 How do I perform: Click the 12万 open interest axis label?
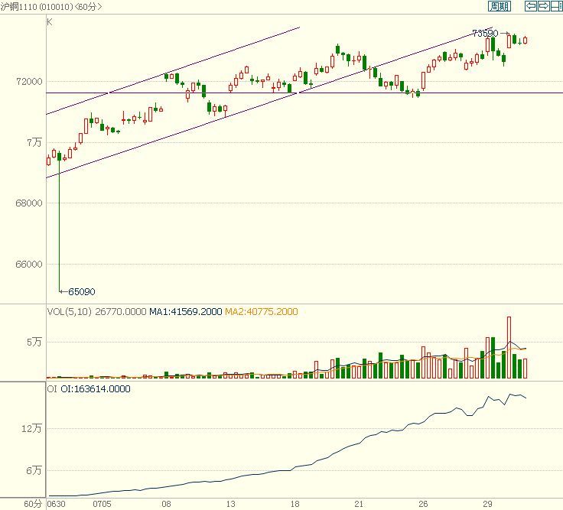(x=31, y=428)
